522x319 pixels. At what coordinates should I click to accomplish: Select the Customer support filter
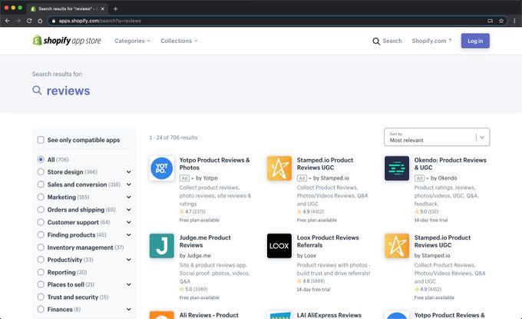41,222
